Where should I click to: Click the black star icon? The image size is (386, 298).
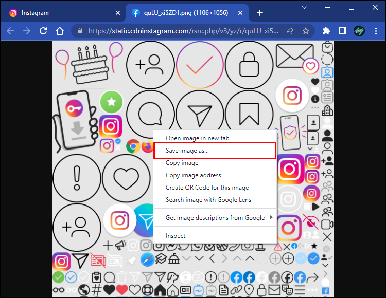314,246
